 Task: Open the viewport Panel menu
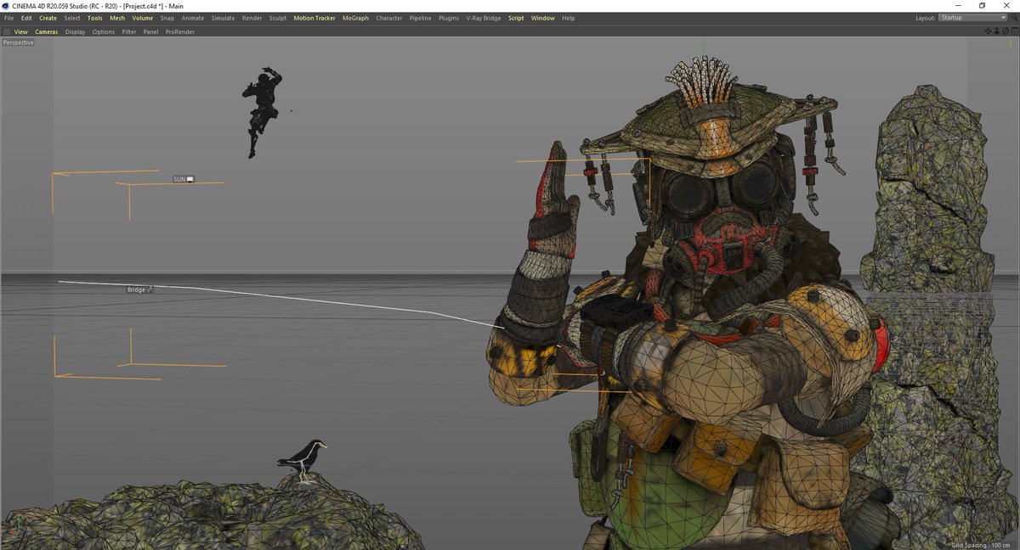pos(150,31)
